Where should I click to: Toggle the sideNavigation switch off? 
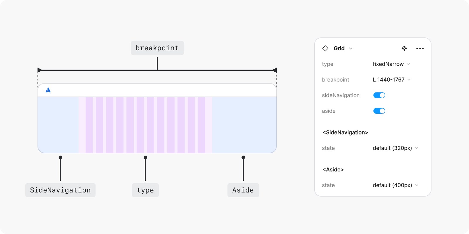point(379,95)
